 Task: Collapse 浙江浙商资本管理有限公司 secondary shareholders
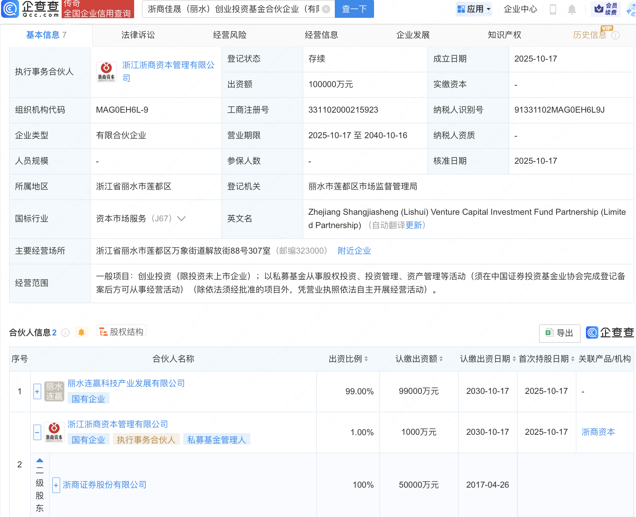37,432
